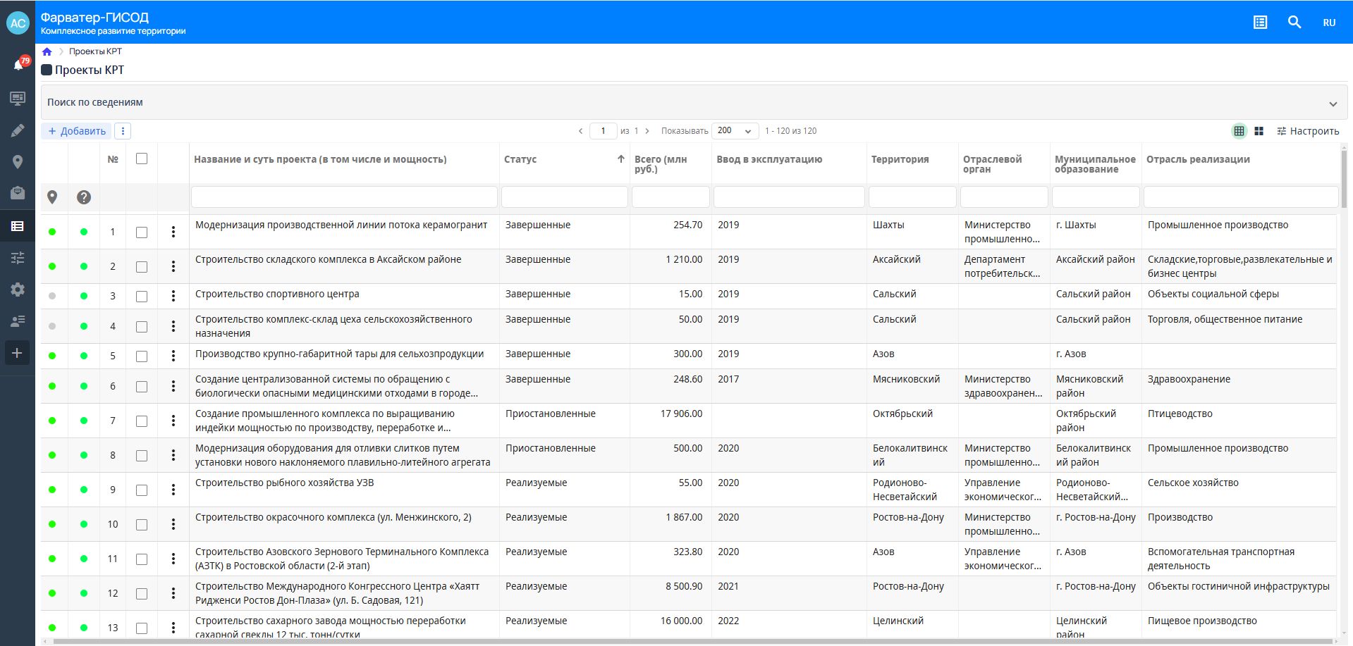1353x646 pixels.
Task: Toggle the select-all checkbox in header
Action: (142, 159)
